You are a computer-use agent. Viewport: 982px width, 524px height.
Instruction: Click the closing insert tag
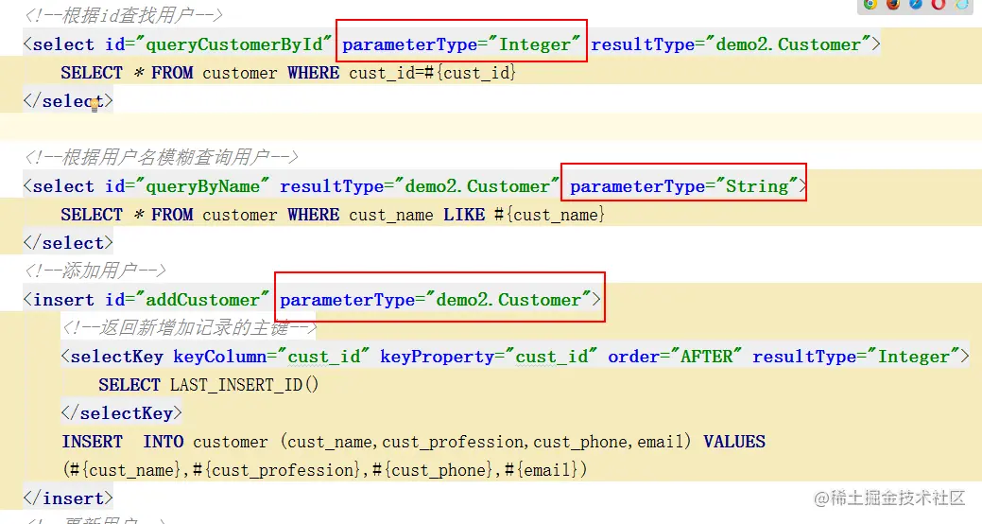(x=68, y=498)
